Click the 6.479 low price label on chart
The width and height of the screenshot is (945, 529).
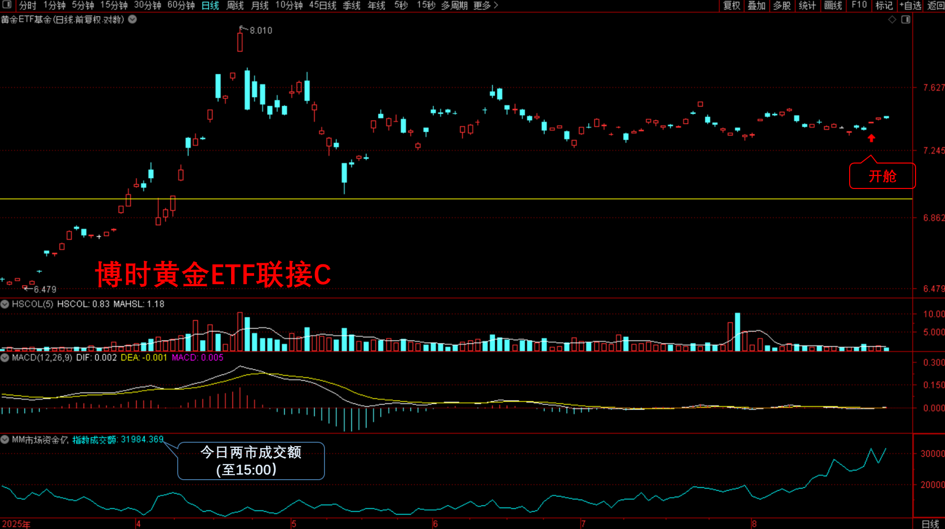pyautogui.click(x=45, y=289)
